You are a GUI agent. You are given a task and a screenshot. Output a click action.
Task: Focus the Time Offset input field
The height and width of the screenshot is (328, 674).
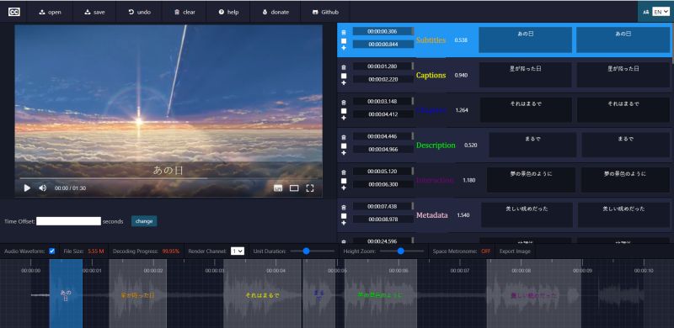(69, 221)
